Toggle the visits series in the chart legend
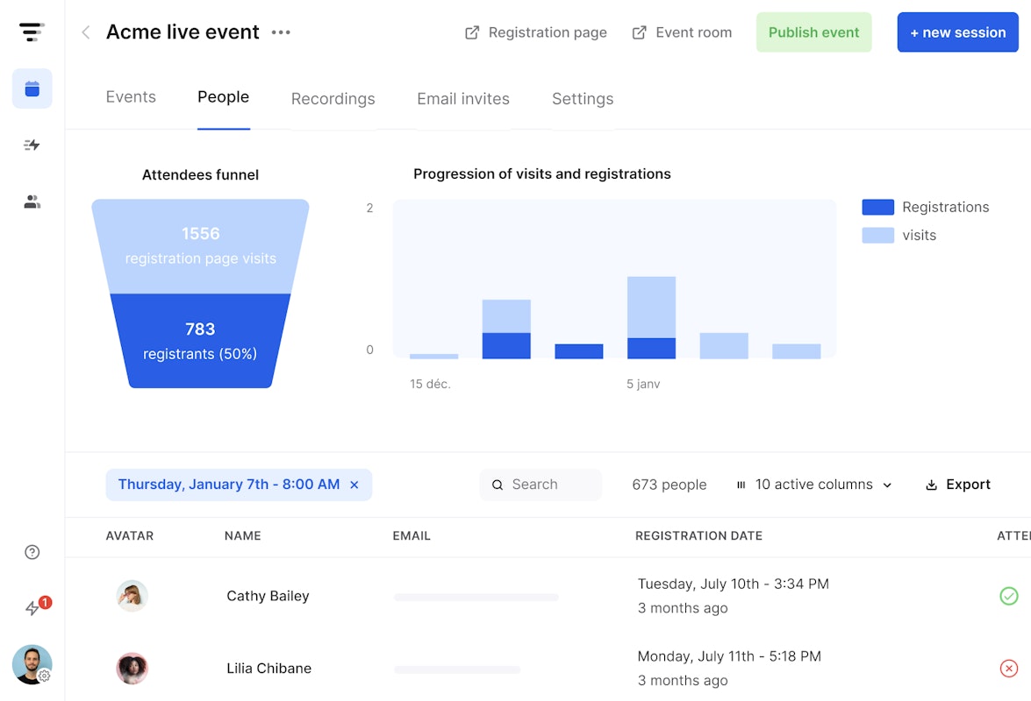1031x701 pixels. [x=877, y=235]
